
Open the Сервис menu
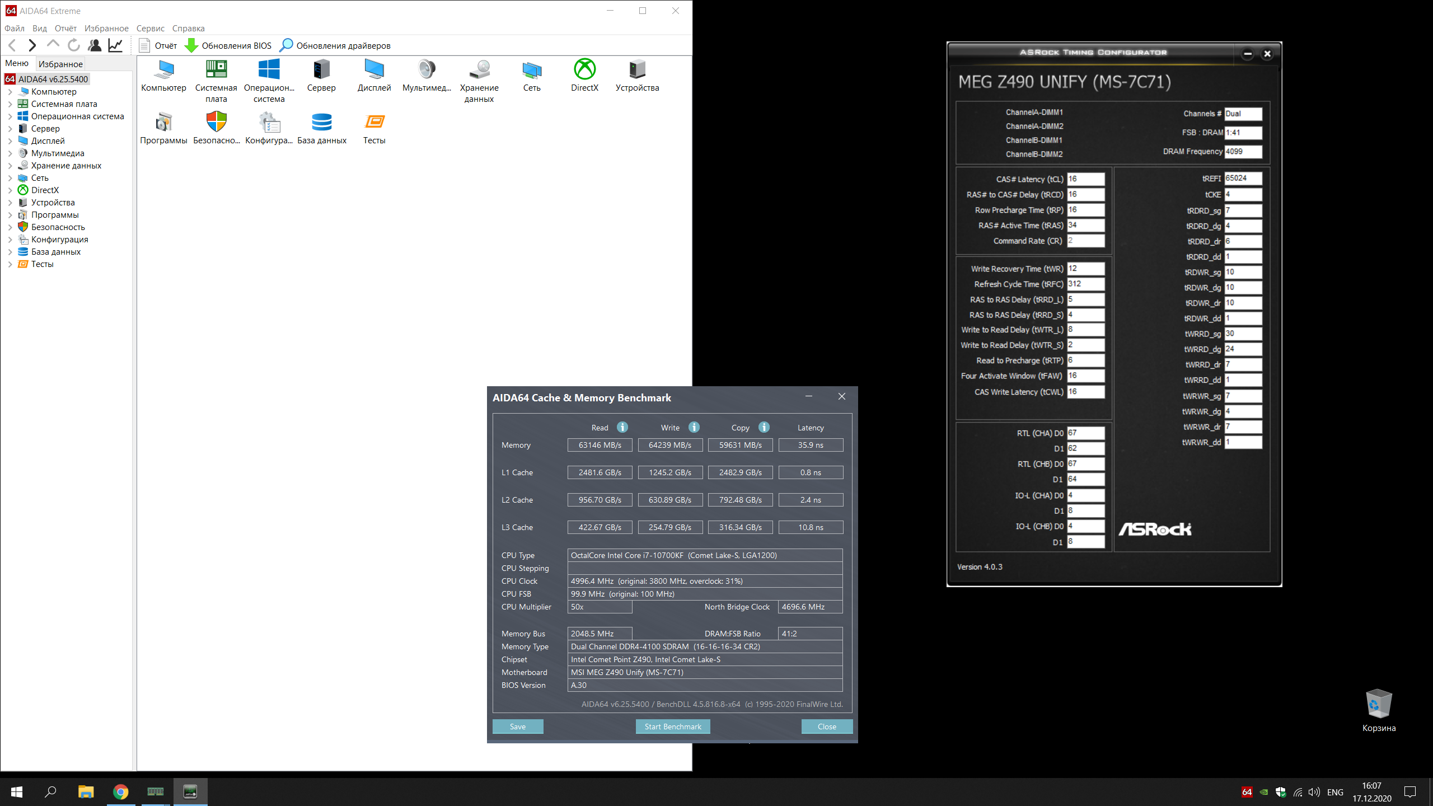click(x=150, y=29)
